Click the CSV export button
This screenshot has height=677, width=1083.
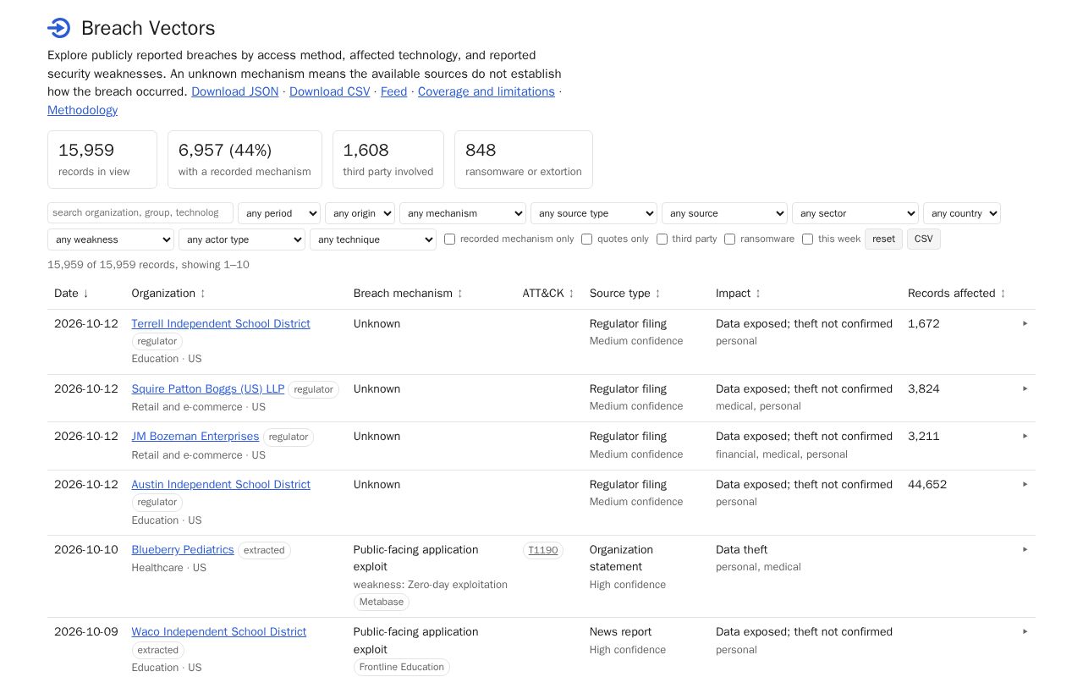(x=924, y=239)
